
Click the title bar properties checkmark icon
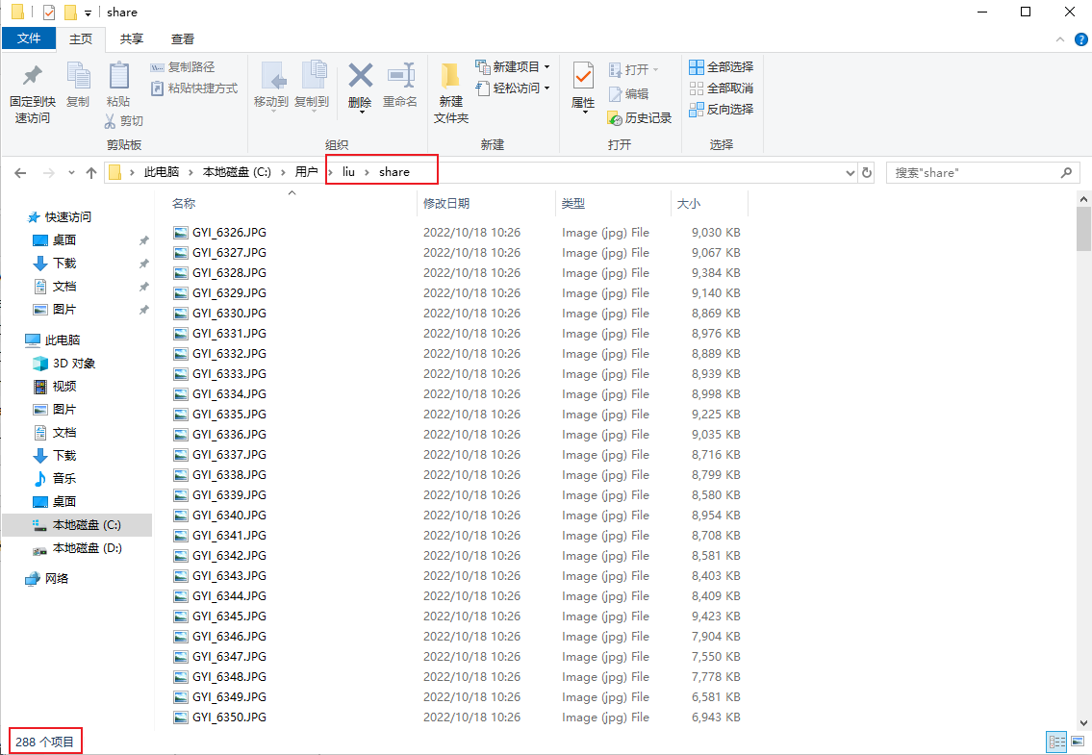[49, 13]
